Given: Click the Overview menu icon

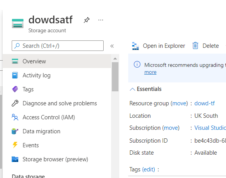Looking at the screenshot, I should tap(15, 61).
